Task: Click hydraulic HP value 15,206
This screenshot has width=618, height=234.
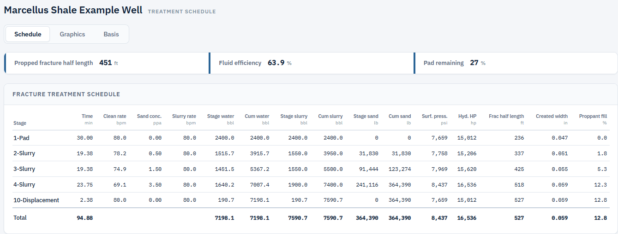Action: tap(467, 153)
